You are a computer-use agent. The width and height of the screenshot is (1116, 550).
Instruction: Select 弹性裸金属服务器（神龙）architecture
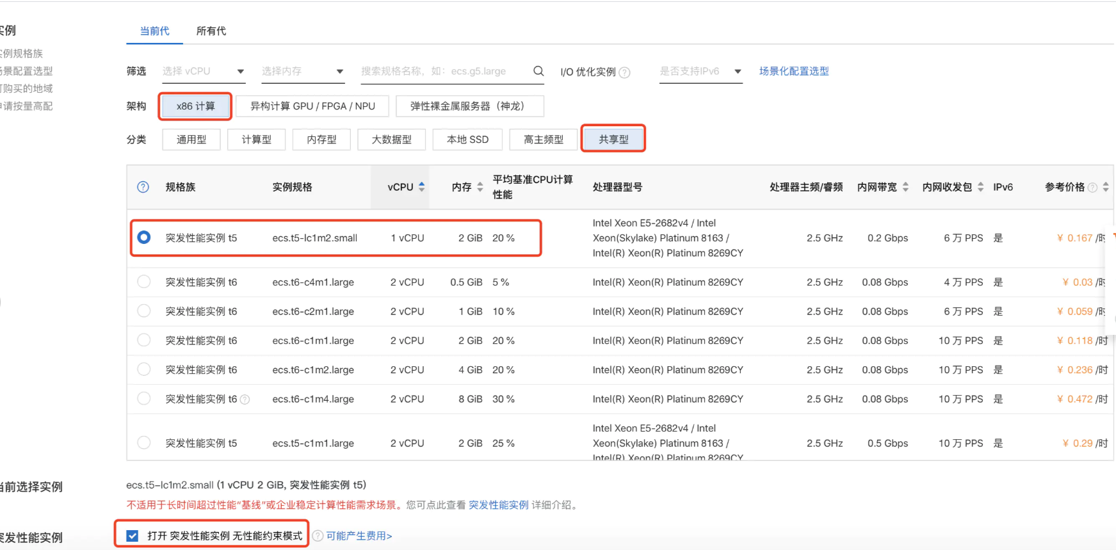coord(470,106)
